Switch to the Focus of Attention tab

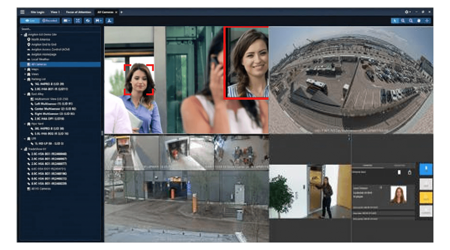(78, 12)
